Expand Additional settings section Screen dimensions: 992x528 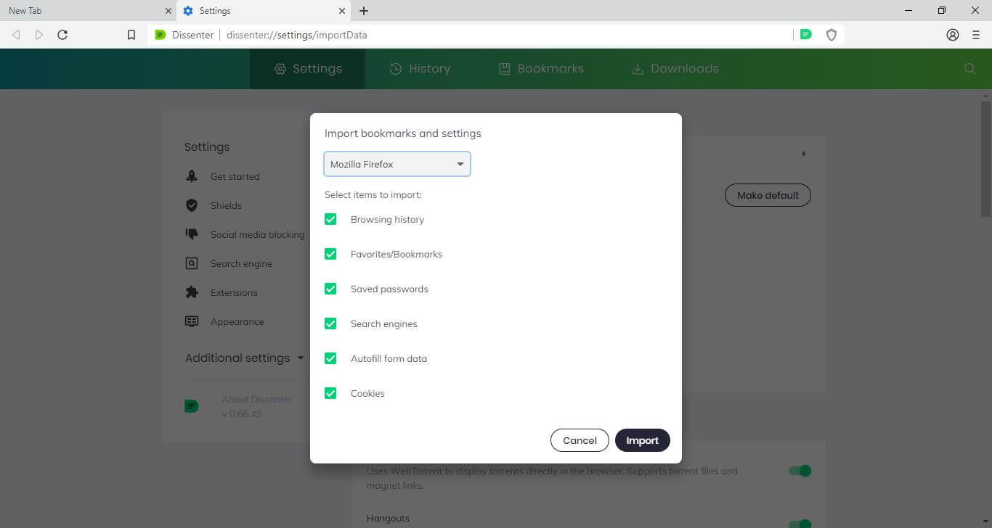245,358
